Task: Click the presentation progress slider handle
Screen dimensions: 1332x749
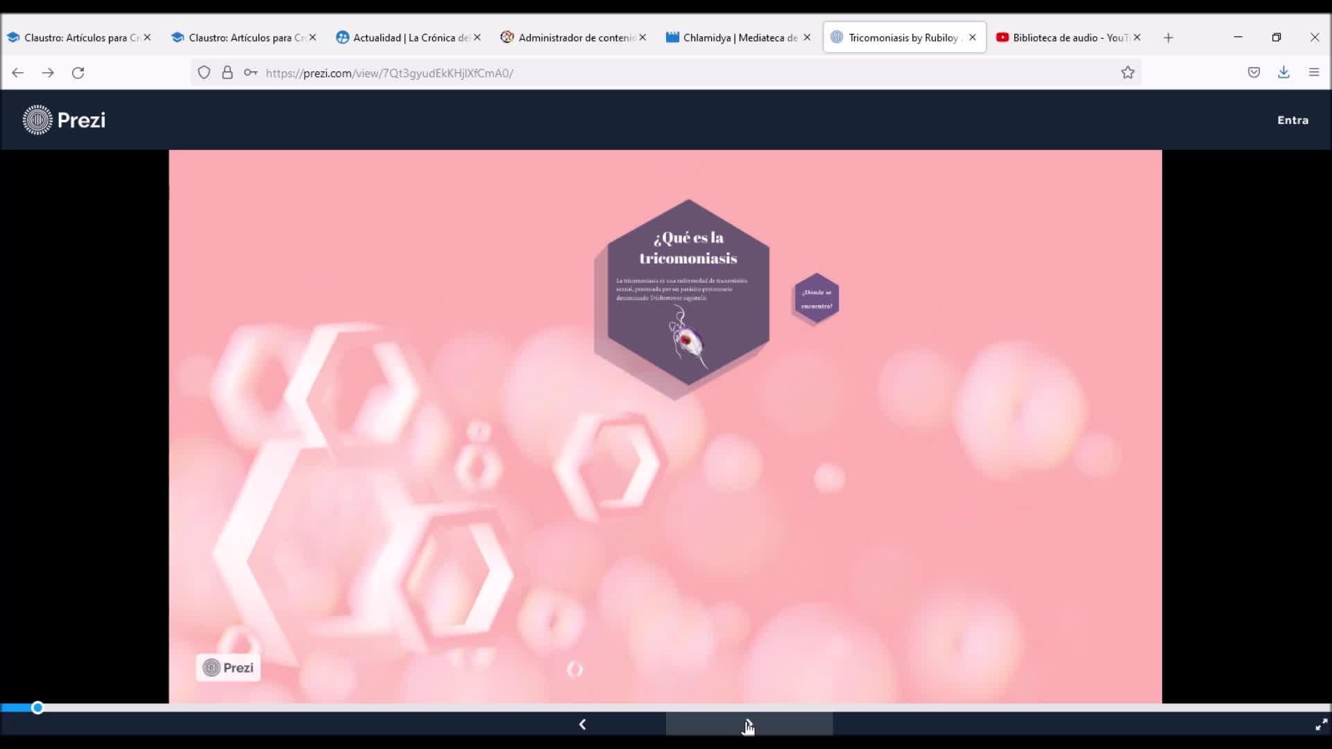Action: click(37, 707)
